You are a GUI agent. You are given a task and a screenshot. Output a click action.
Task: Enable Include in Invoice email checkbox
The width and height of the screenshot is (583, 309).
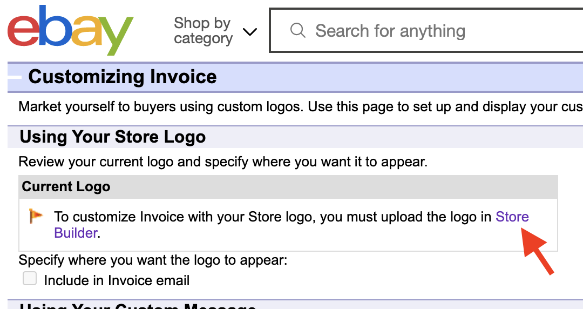[x=30, y=278]
